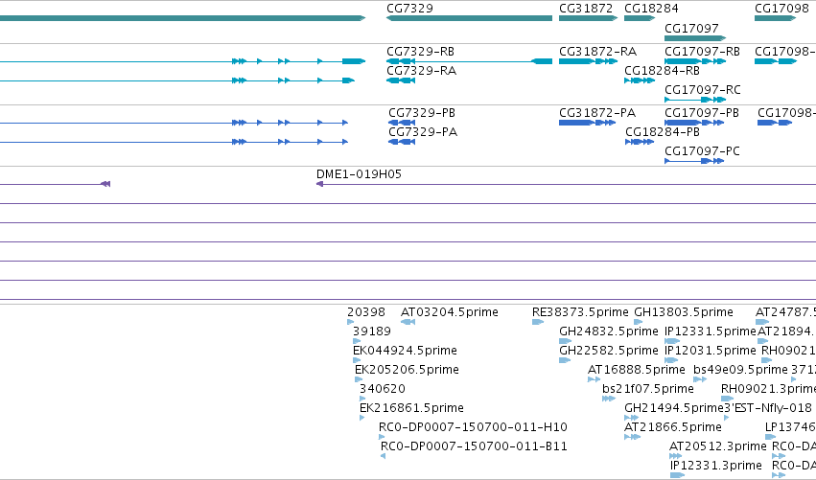
Task: Select the EK044924.5prime EST label
Action: pyautogui.click(x=405, y=351)
